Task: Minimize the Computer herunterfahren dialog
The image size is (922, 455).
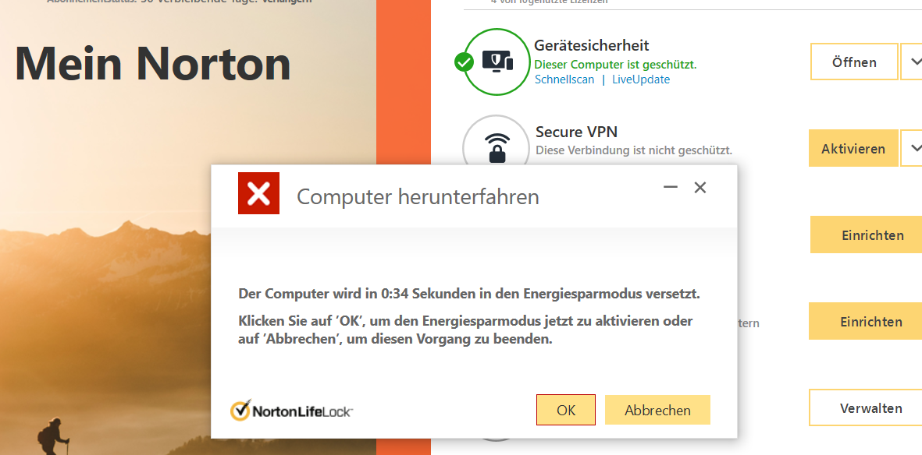Action: [x=669, y=187]
